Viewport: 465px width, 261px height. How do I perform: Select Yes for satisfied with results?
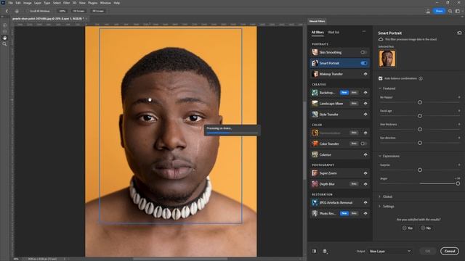[x=408, y=228]
